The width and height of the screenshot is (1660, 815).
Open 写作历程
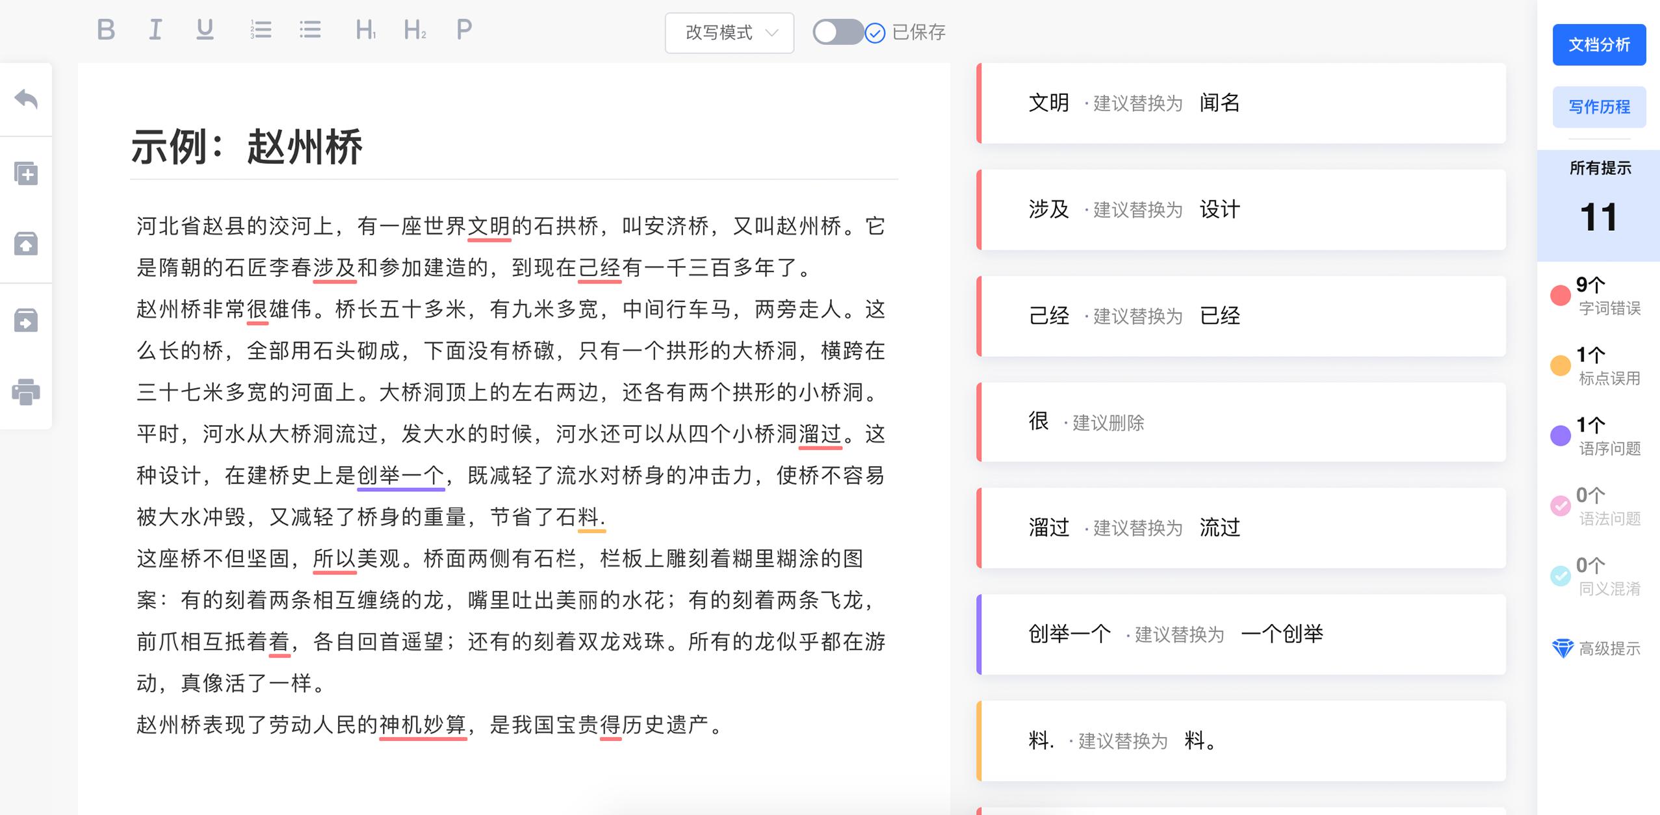[1599, 107]
